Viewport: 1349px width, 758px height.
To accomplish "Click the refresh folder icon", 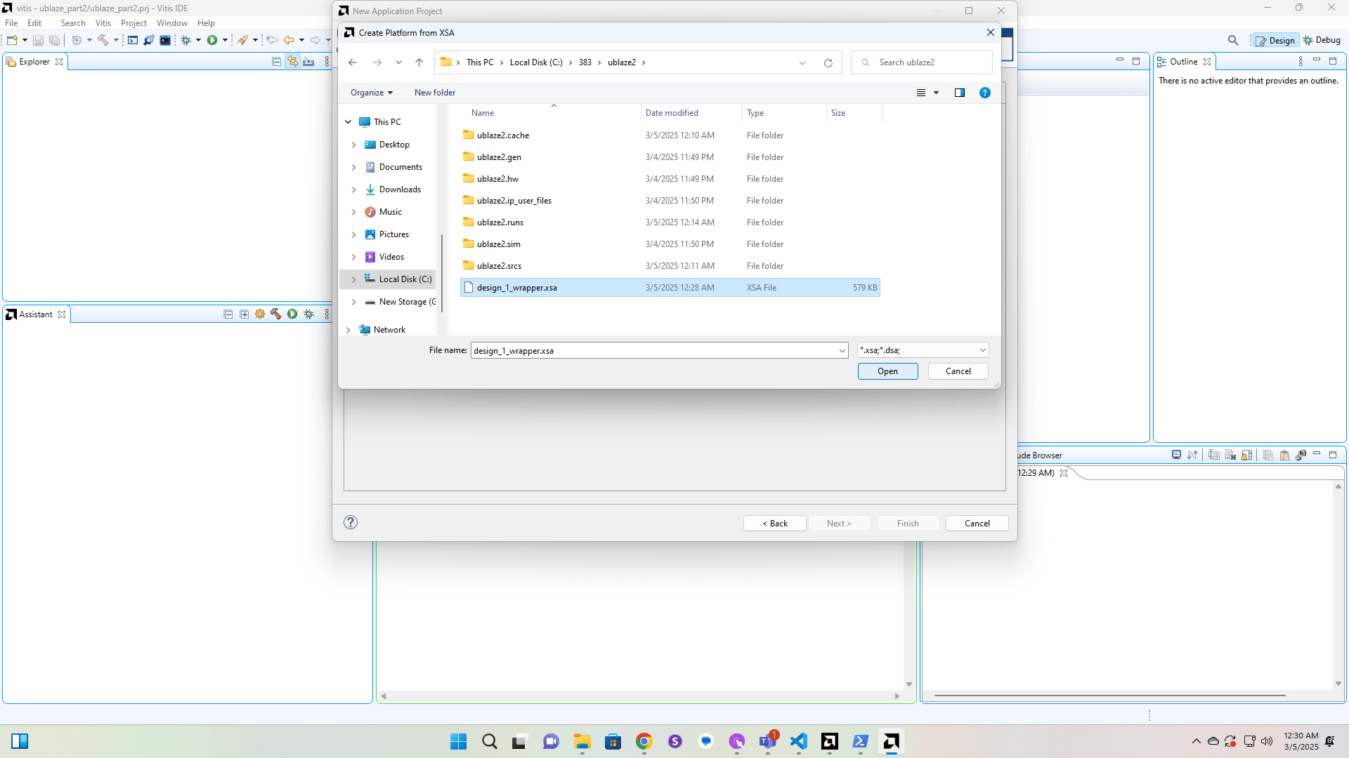I will click(x=828, y=62).
